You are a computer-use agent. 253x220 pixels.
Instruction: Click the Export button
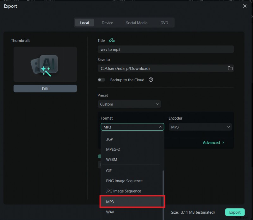pos(235,212)
